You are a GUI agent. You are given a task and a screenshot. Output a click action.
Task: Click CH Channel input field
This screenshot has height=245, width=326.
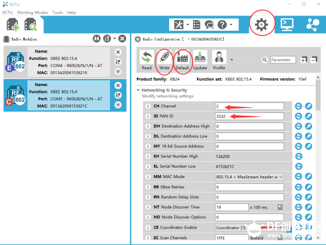(249, 106)
